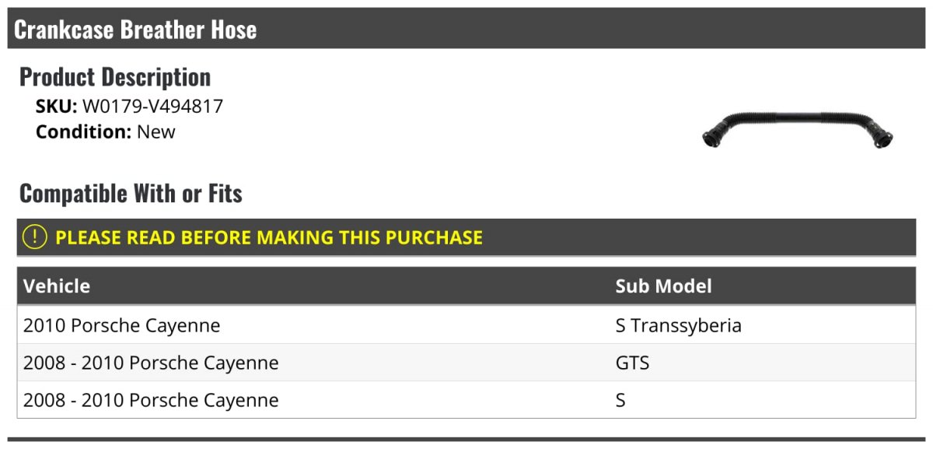Screen dimensions: 933x449
Task: Select the Product Description heading
Action: click(115, 77)
